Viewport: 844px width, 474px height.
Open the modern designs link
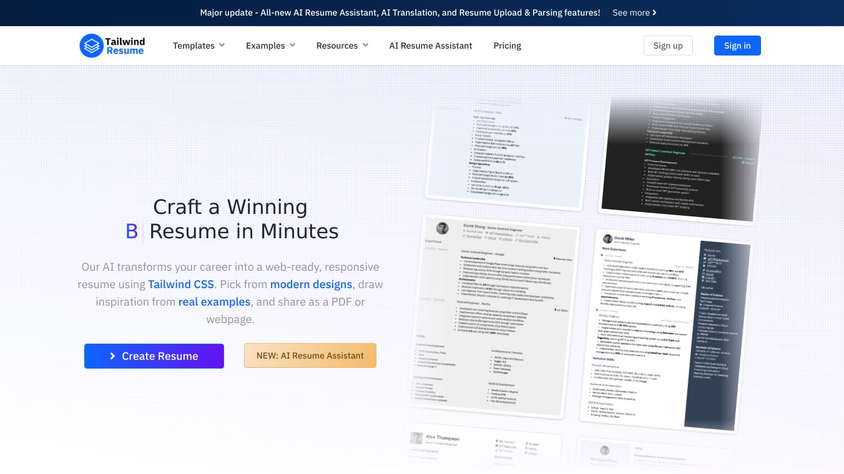tap(311, 284)
